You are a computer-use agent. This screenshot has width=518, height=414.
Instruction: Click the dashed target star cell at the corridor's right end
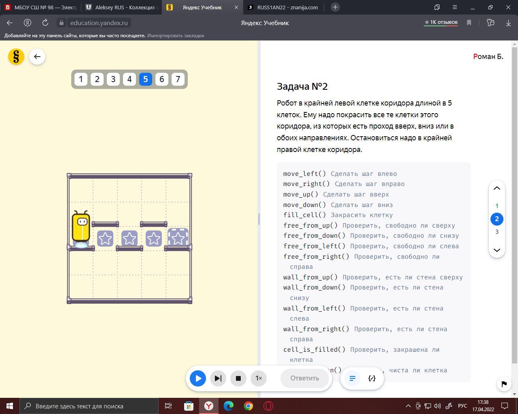178,238
